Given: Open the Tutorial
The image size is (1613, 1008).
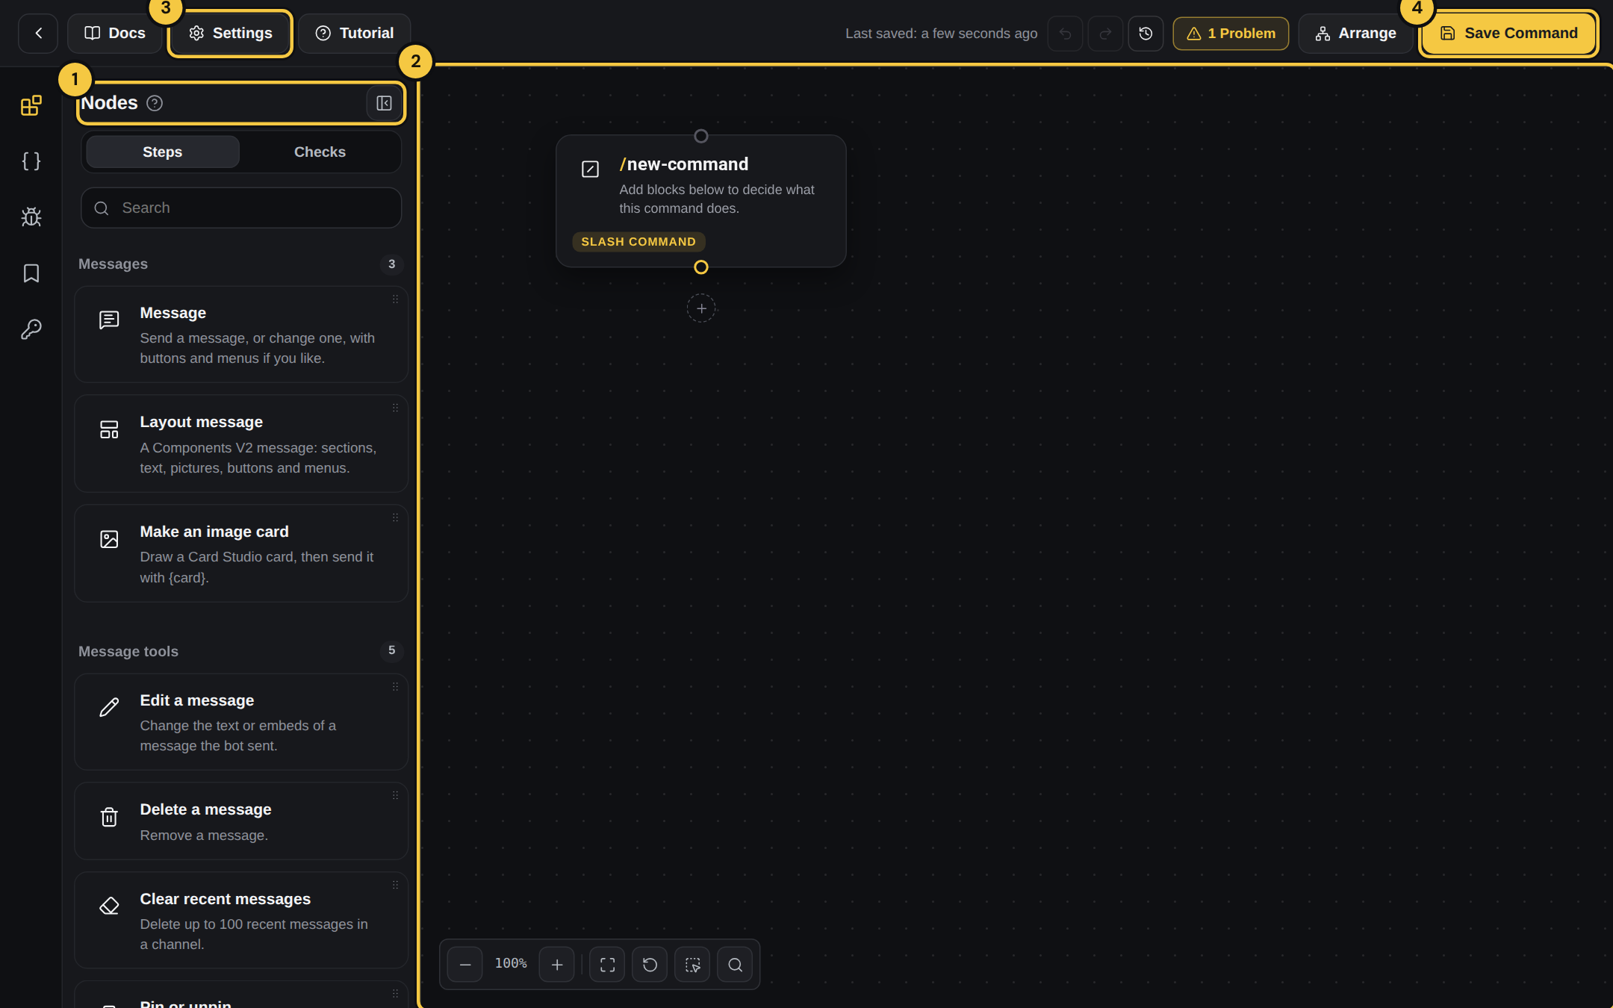Looking at the screenshot, I should [354, 33].
